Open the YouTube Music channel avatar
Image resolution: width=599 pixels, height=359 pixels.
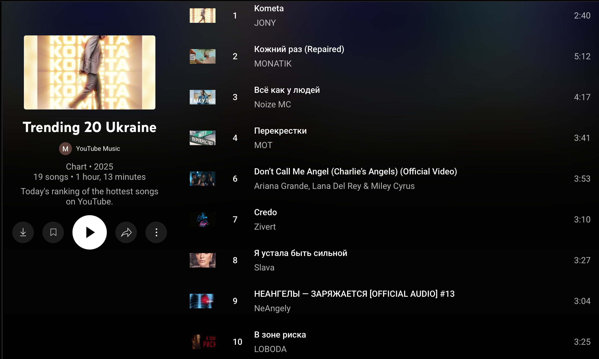pos(65,149)
